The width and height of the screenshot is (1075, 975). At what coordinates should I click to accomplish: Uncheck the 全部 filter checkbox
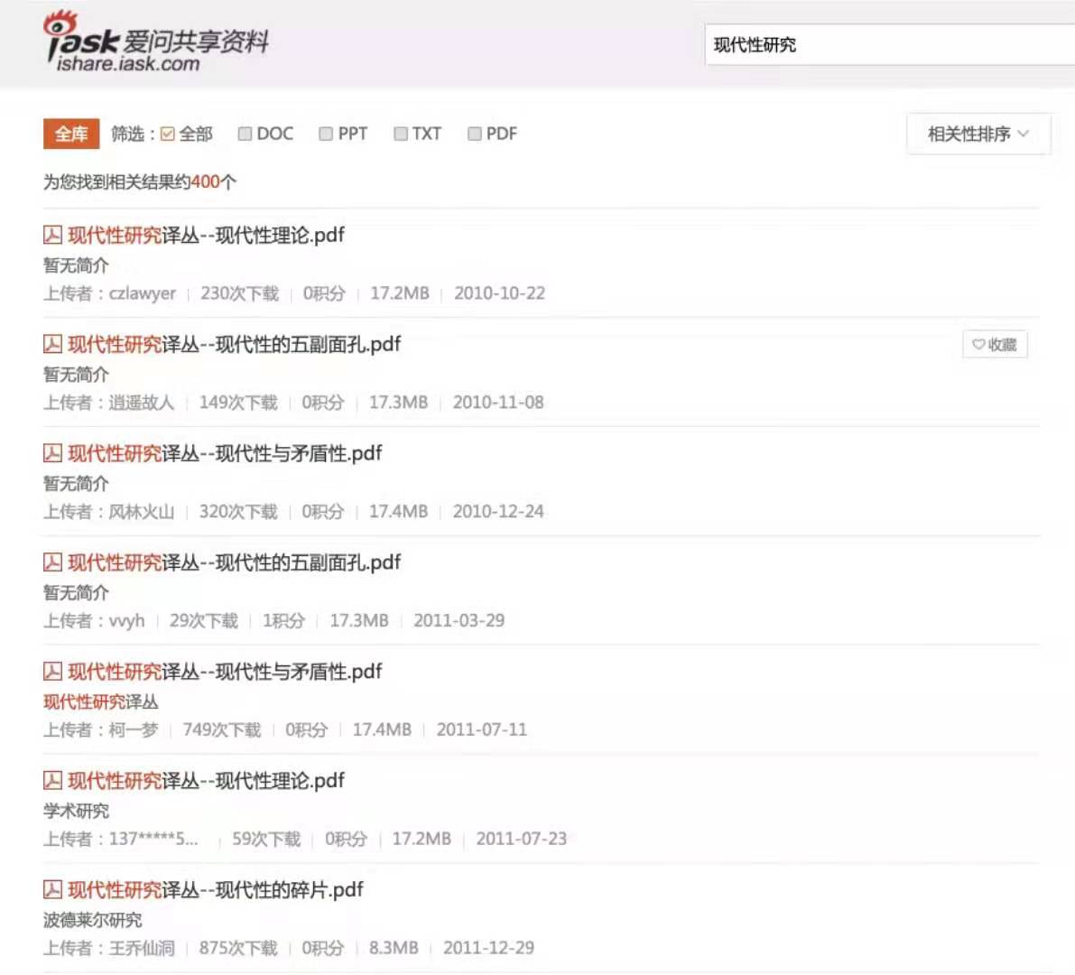pyautogui.click(x=167, y=134)
